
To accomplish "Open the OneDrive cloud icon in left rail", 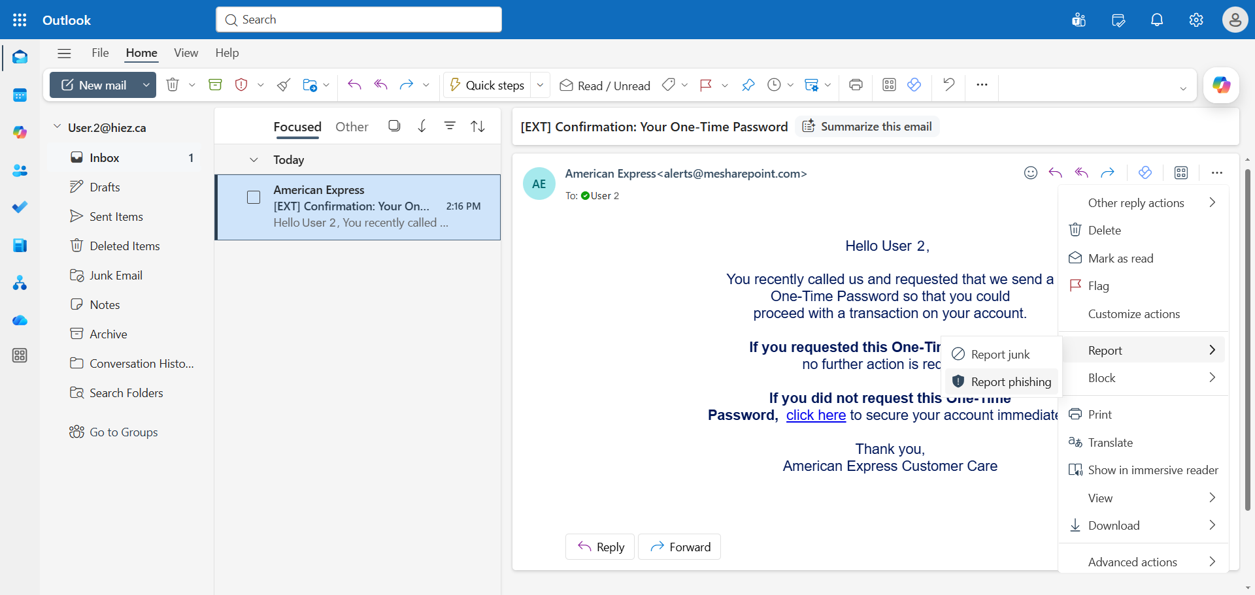I will [x=20, y=320].
